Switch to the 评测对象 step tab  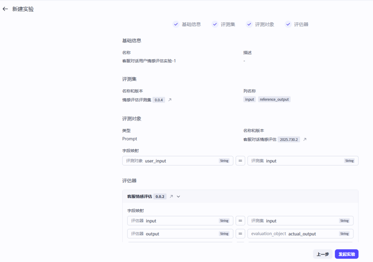pyautogui.click(x=265, y=24)
